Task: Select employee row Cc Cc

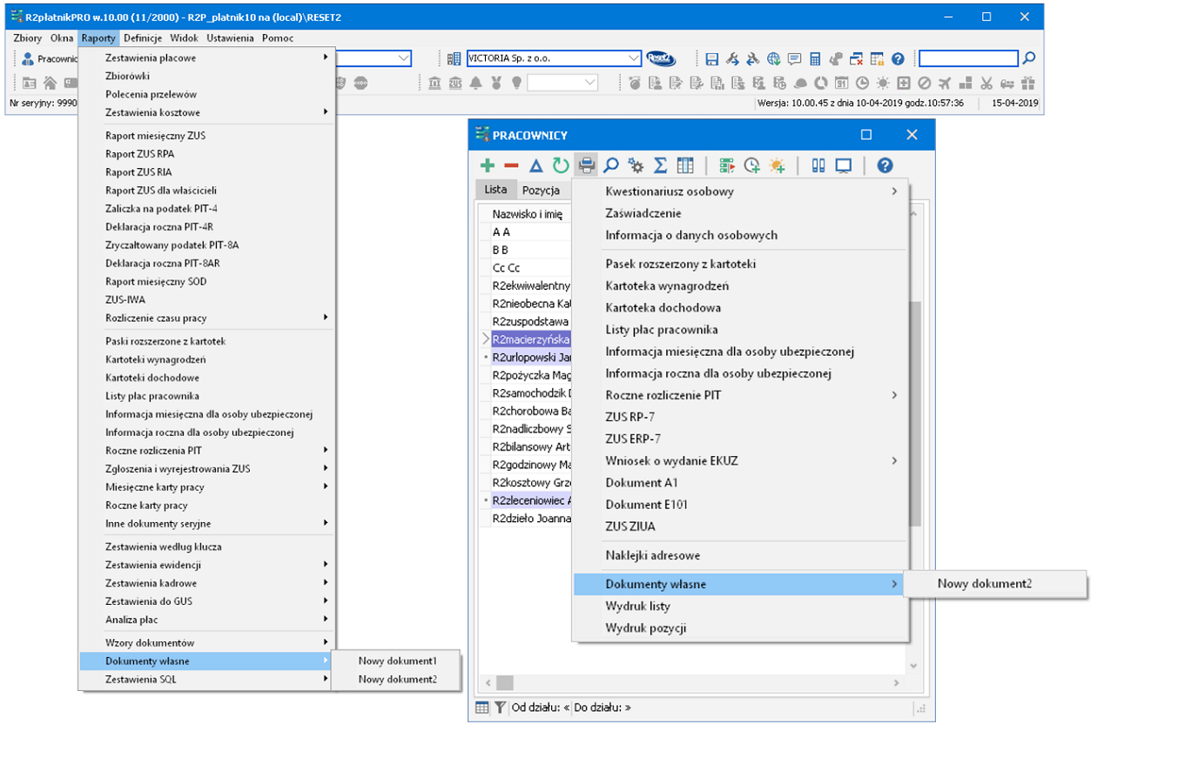Action: coord(526,267)
